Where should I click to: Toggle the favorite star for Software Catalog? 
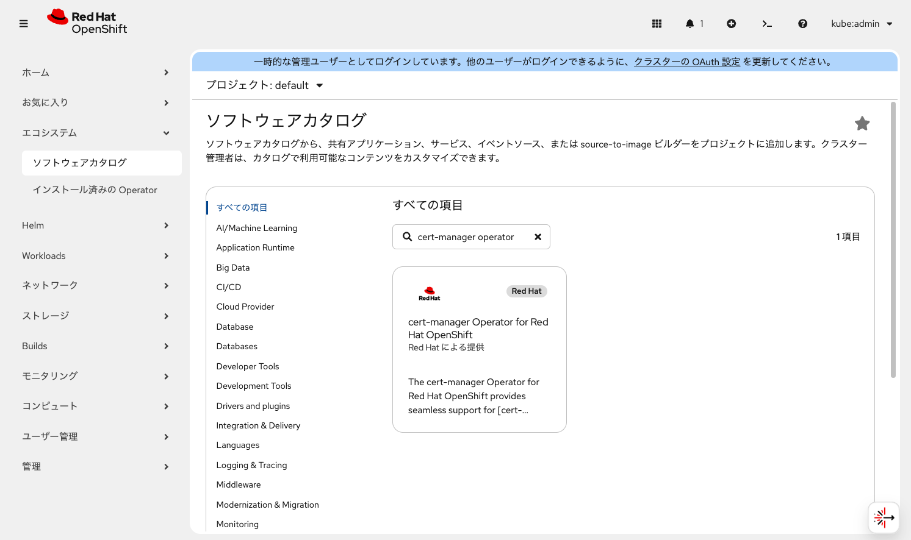tap(862, 123)
